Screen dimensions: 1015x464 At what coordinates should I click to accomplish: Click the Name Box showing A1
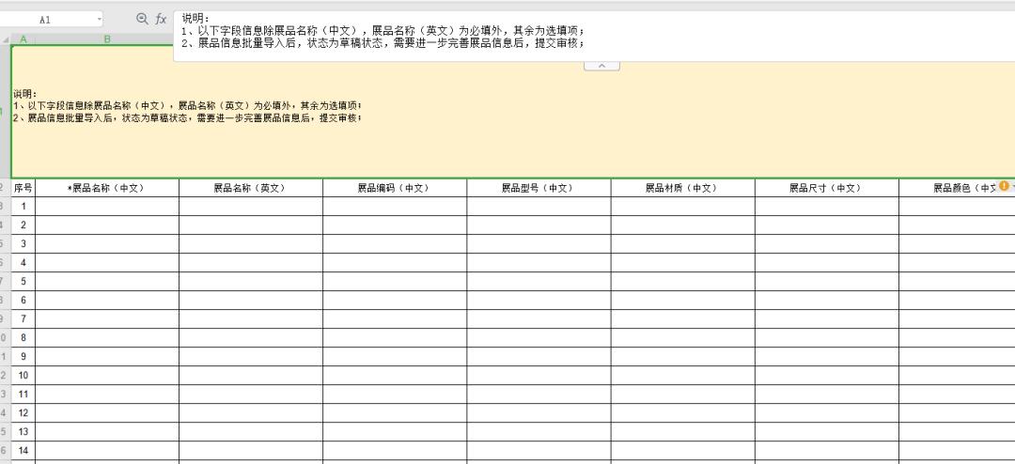[x=47, y=19]
